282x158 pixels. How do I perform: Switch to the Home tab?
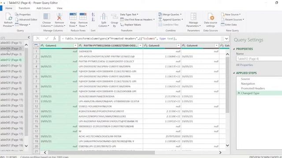9,8
